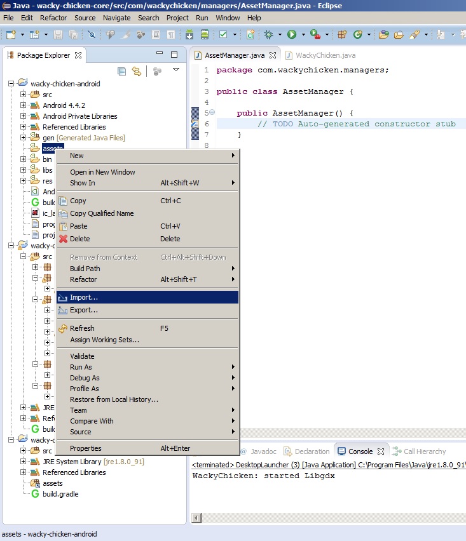This screenshot has width=466, height=541.
Task: Toggle Skip All Breakpoints toolbar icon
Action: (x=92, y=34)
